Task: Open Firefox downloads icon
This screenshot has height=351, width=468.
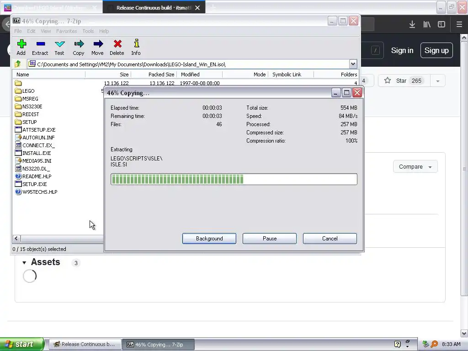Action: click(x=412, y=24)
